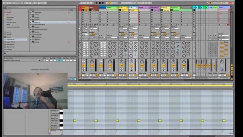Select Max for Live category
The height and width of the screenshot is (137, 243).
[x=10, y=47]
